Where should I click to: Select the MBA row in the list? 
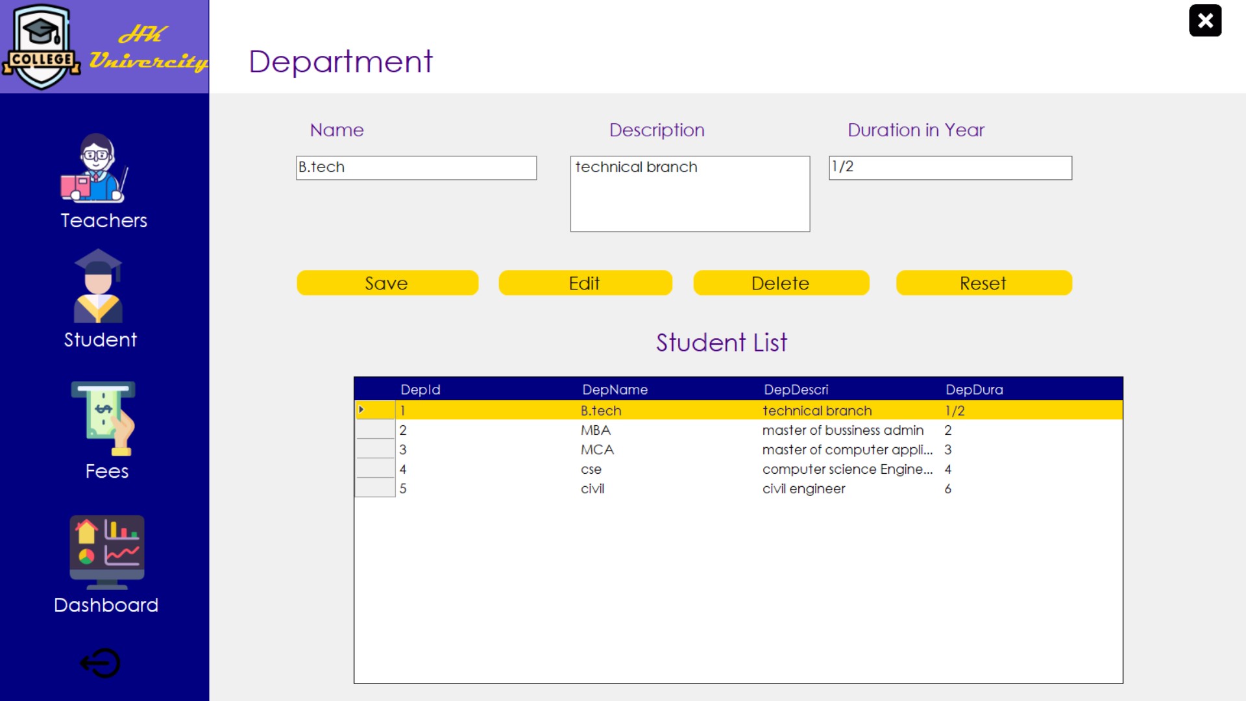pos(596,430)
